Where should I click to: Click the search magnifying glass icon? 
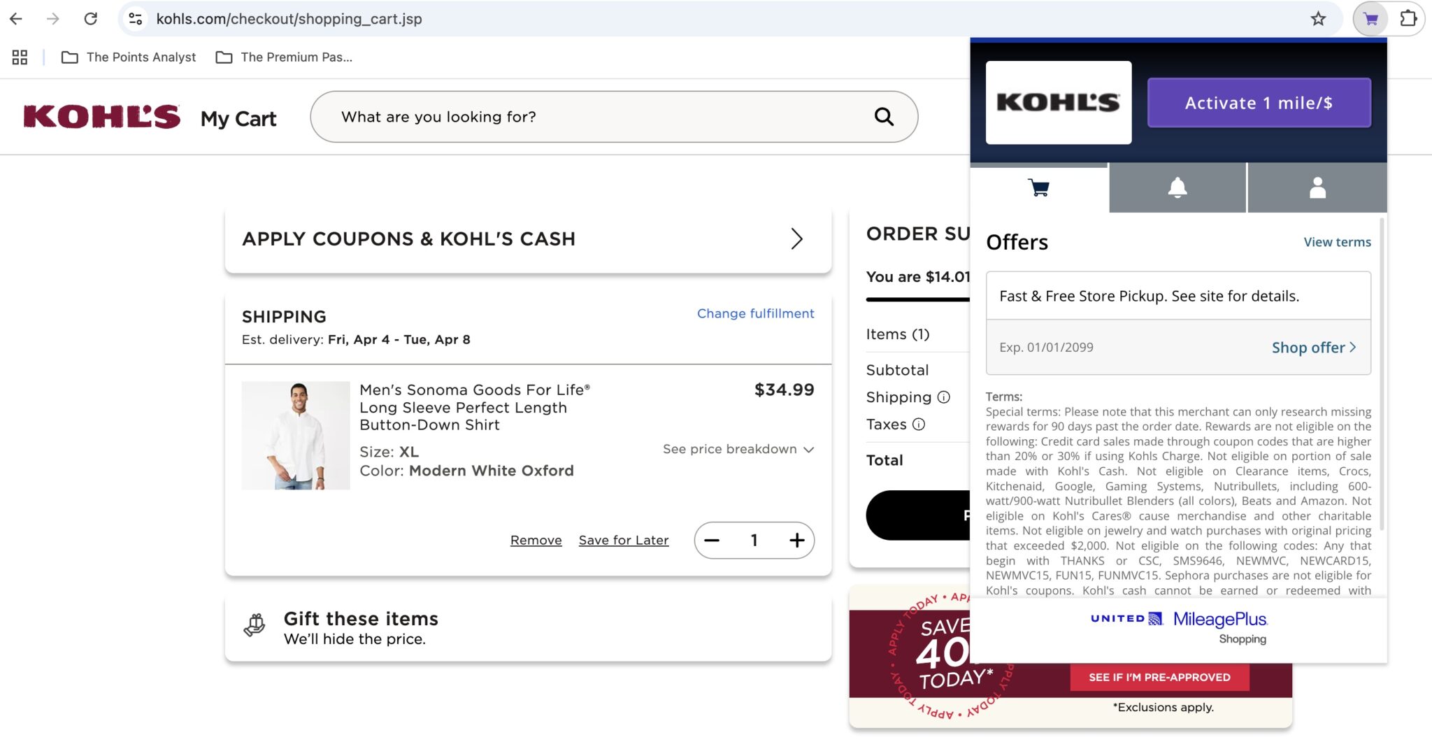click(884, 116)
